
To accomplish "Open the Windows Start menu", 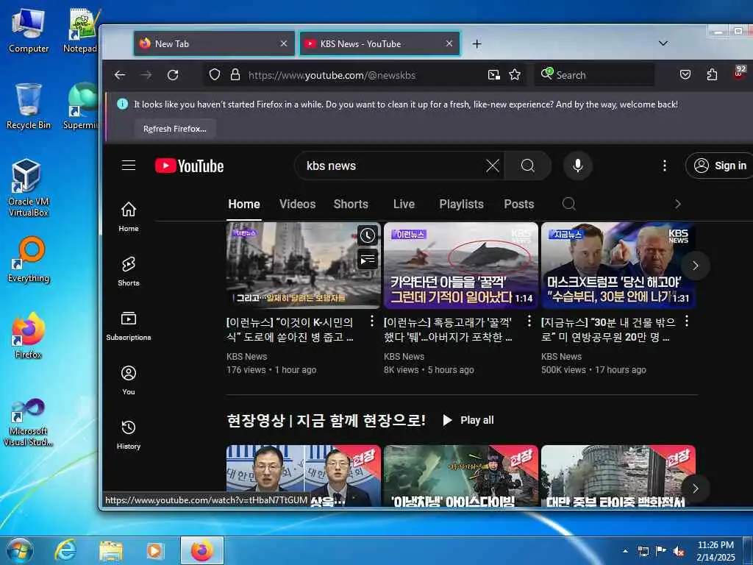I will coord(19,550).
